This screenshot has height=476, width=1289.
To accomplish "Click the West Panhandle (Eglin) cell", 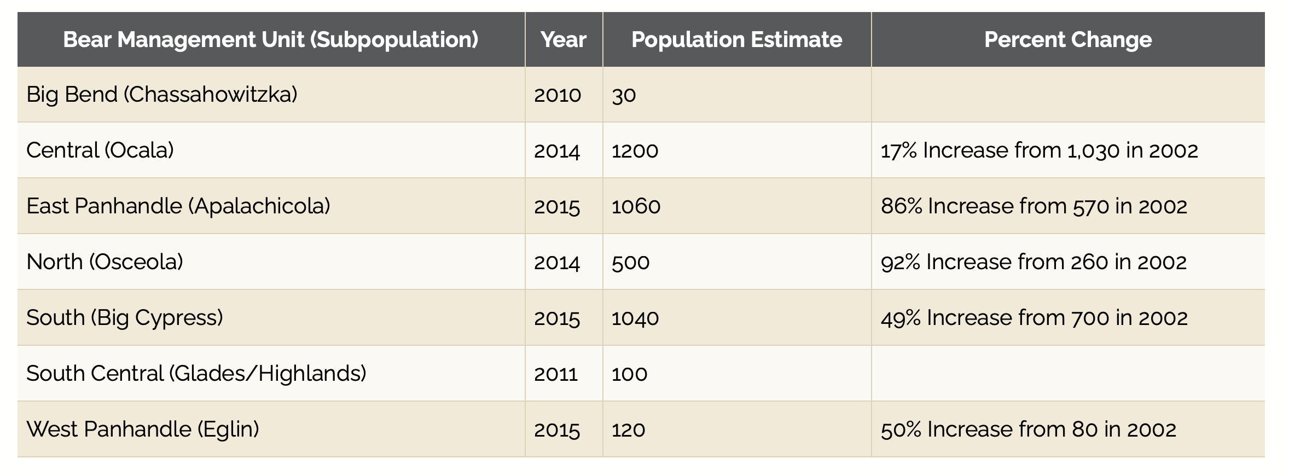I will [x=143, y=429].
